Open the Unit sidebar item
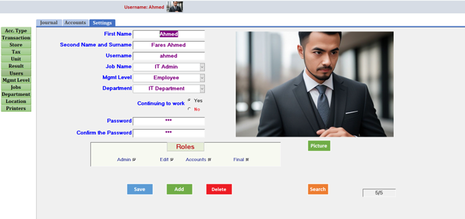 coord(16,59)
